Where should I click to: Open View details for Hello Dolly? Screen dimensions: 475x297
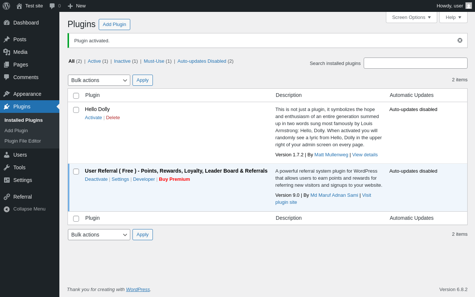coord(365,155)
